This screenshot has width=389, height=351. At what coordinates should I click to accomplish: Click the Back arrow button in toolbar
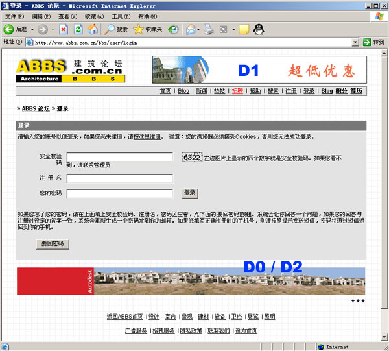click(x=9, y=29)
